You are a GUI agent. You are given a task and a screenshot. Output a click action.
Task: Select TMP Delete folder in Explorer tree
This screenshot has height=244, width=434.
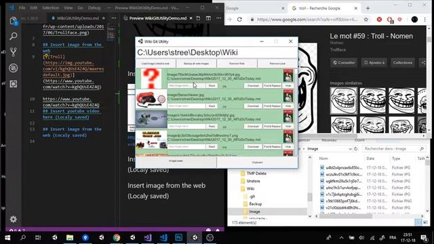pos(256,174)
